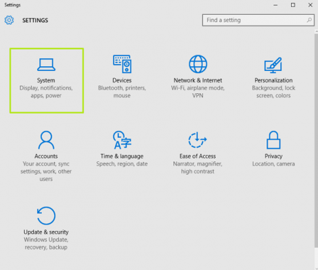This screenshot has width=318, height=270.
Task: Click the Privacy label
Action: (x=273, y=157)
